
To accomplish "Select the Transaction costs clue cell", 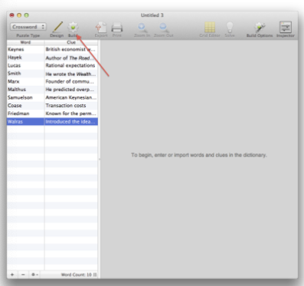I will click(66, 106).
